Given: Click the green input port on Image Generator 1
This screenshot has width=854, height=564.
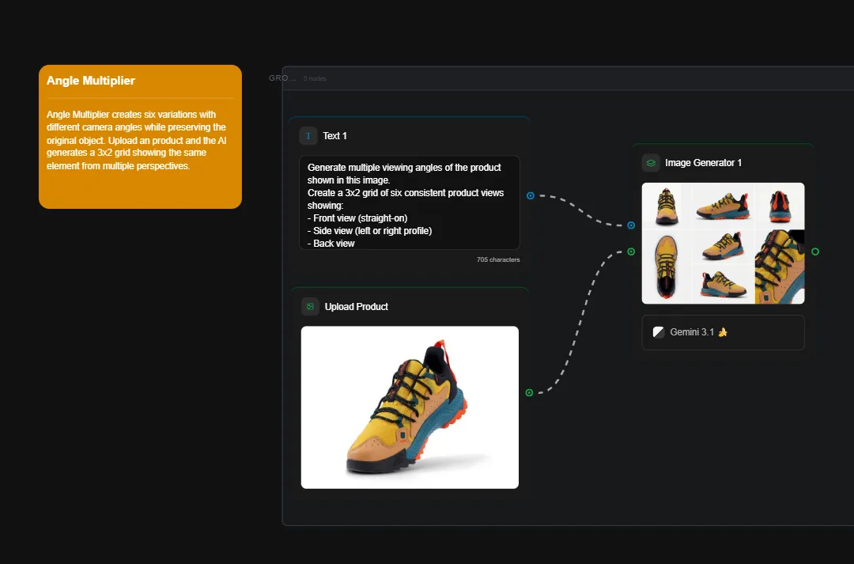Looking at the screenshot, I should (630, 252).
